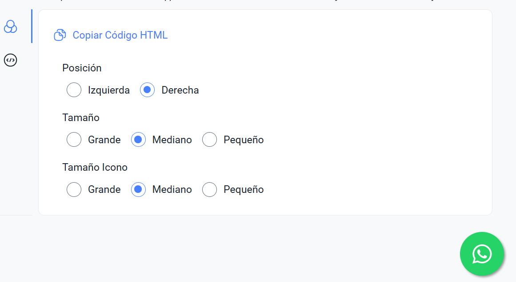Select the Izquierda position radio circle

74,90
